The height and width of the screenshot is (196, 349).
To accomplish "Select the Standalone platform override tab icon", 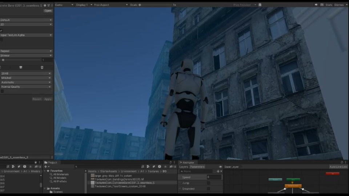I will (21, 68).
